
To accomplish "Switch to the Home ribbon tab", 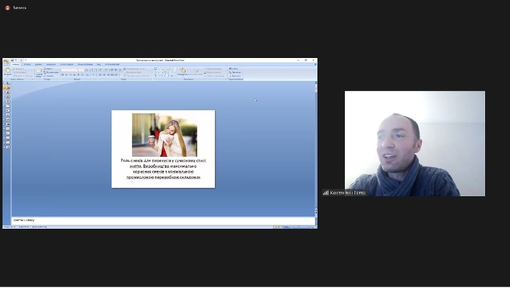I will click(x=15, y=64).
